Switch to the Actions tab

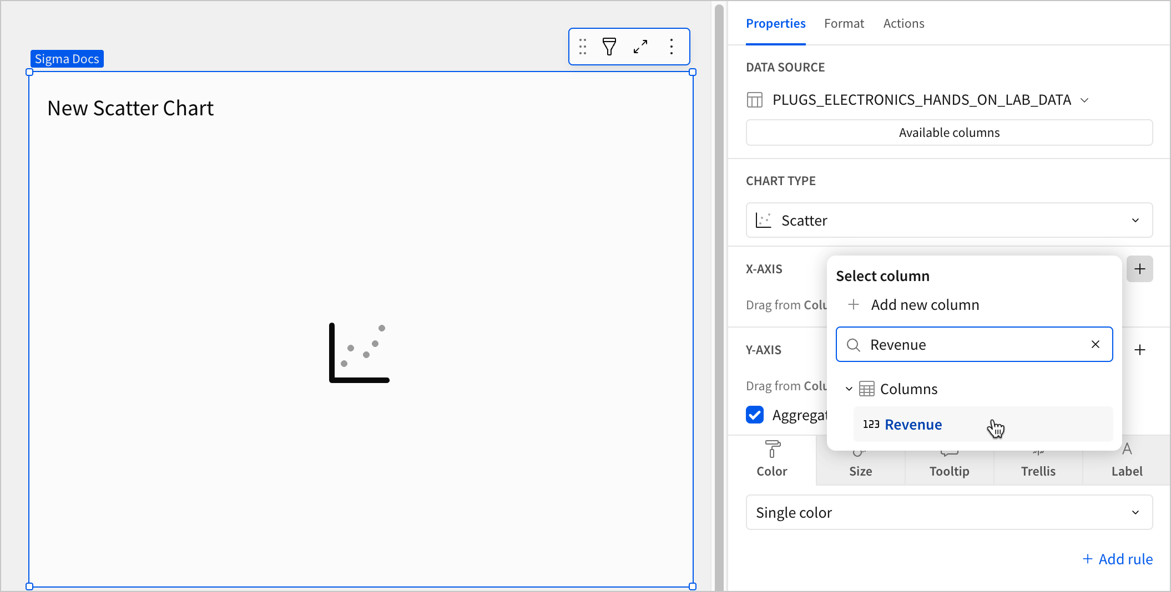pyautogui.click(x=904, y=23)
